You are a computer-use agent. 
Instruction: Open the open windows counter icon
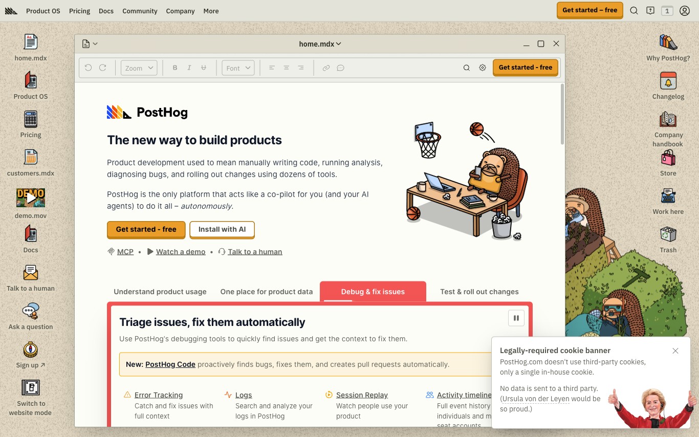pyautogui.click(x=667, y=11)
